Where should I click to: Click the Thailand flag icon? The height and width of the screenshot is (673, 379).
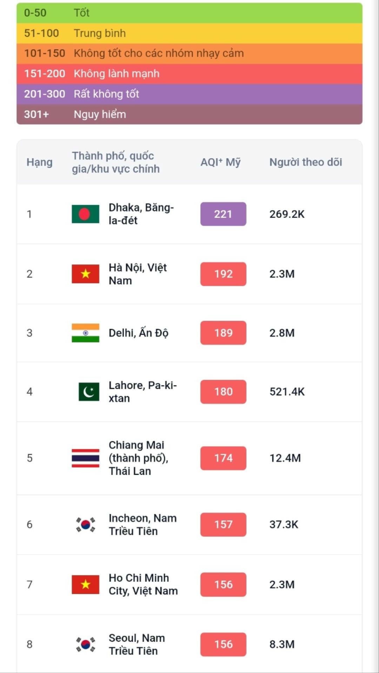coord(85,458)
